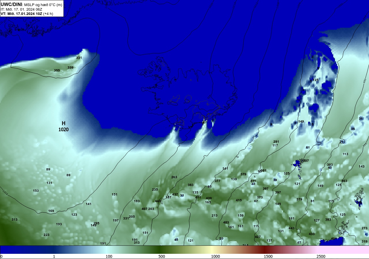
Task: Click the 263 height value
Action: (x=174, y=177)
